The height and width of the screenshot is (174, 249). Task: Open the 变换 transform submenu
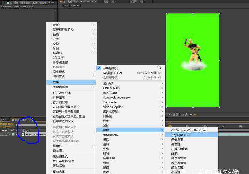click(71, 44)
